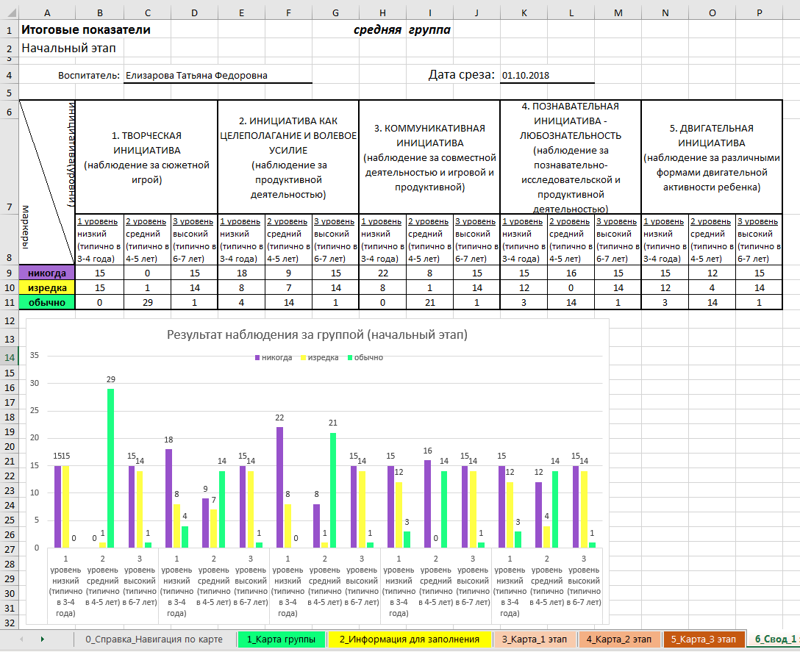Select header '3. КОММУНИКАТИВНАЯ ИНИЦИАТИВА'

click(429, 157)
